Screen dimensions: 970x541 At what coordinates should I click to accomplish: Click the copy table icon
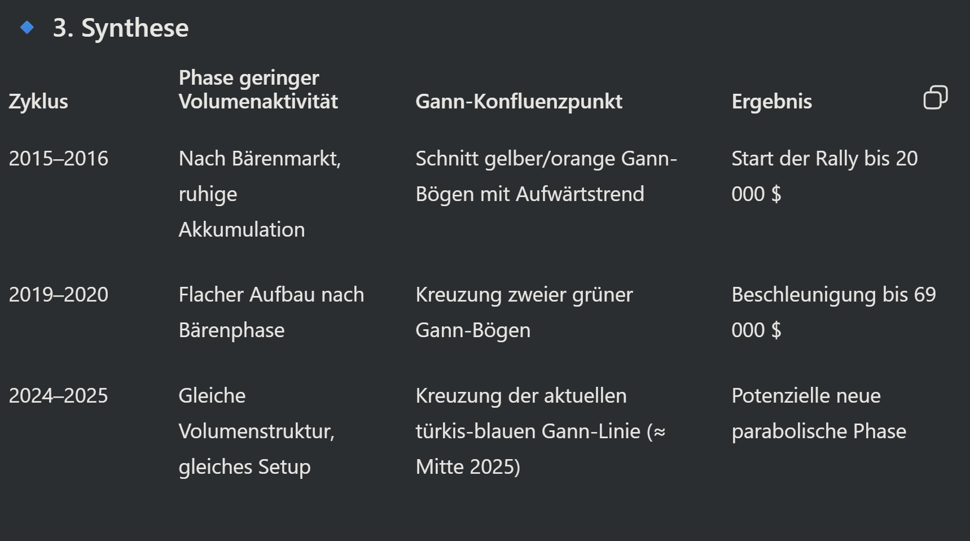pos(935,97)
